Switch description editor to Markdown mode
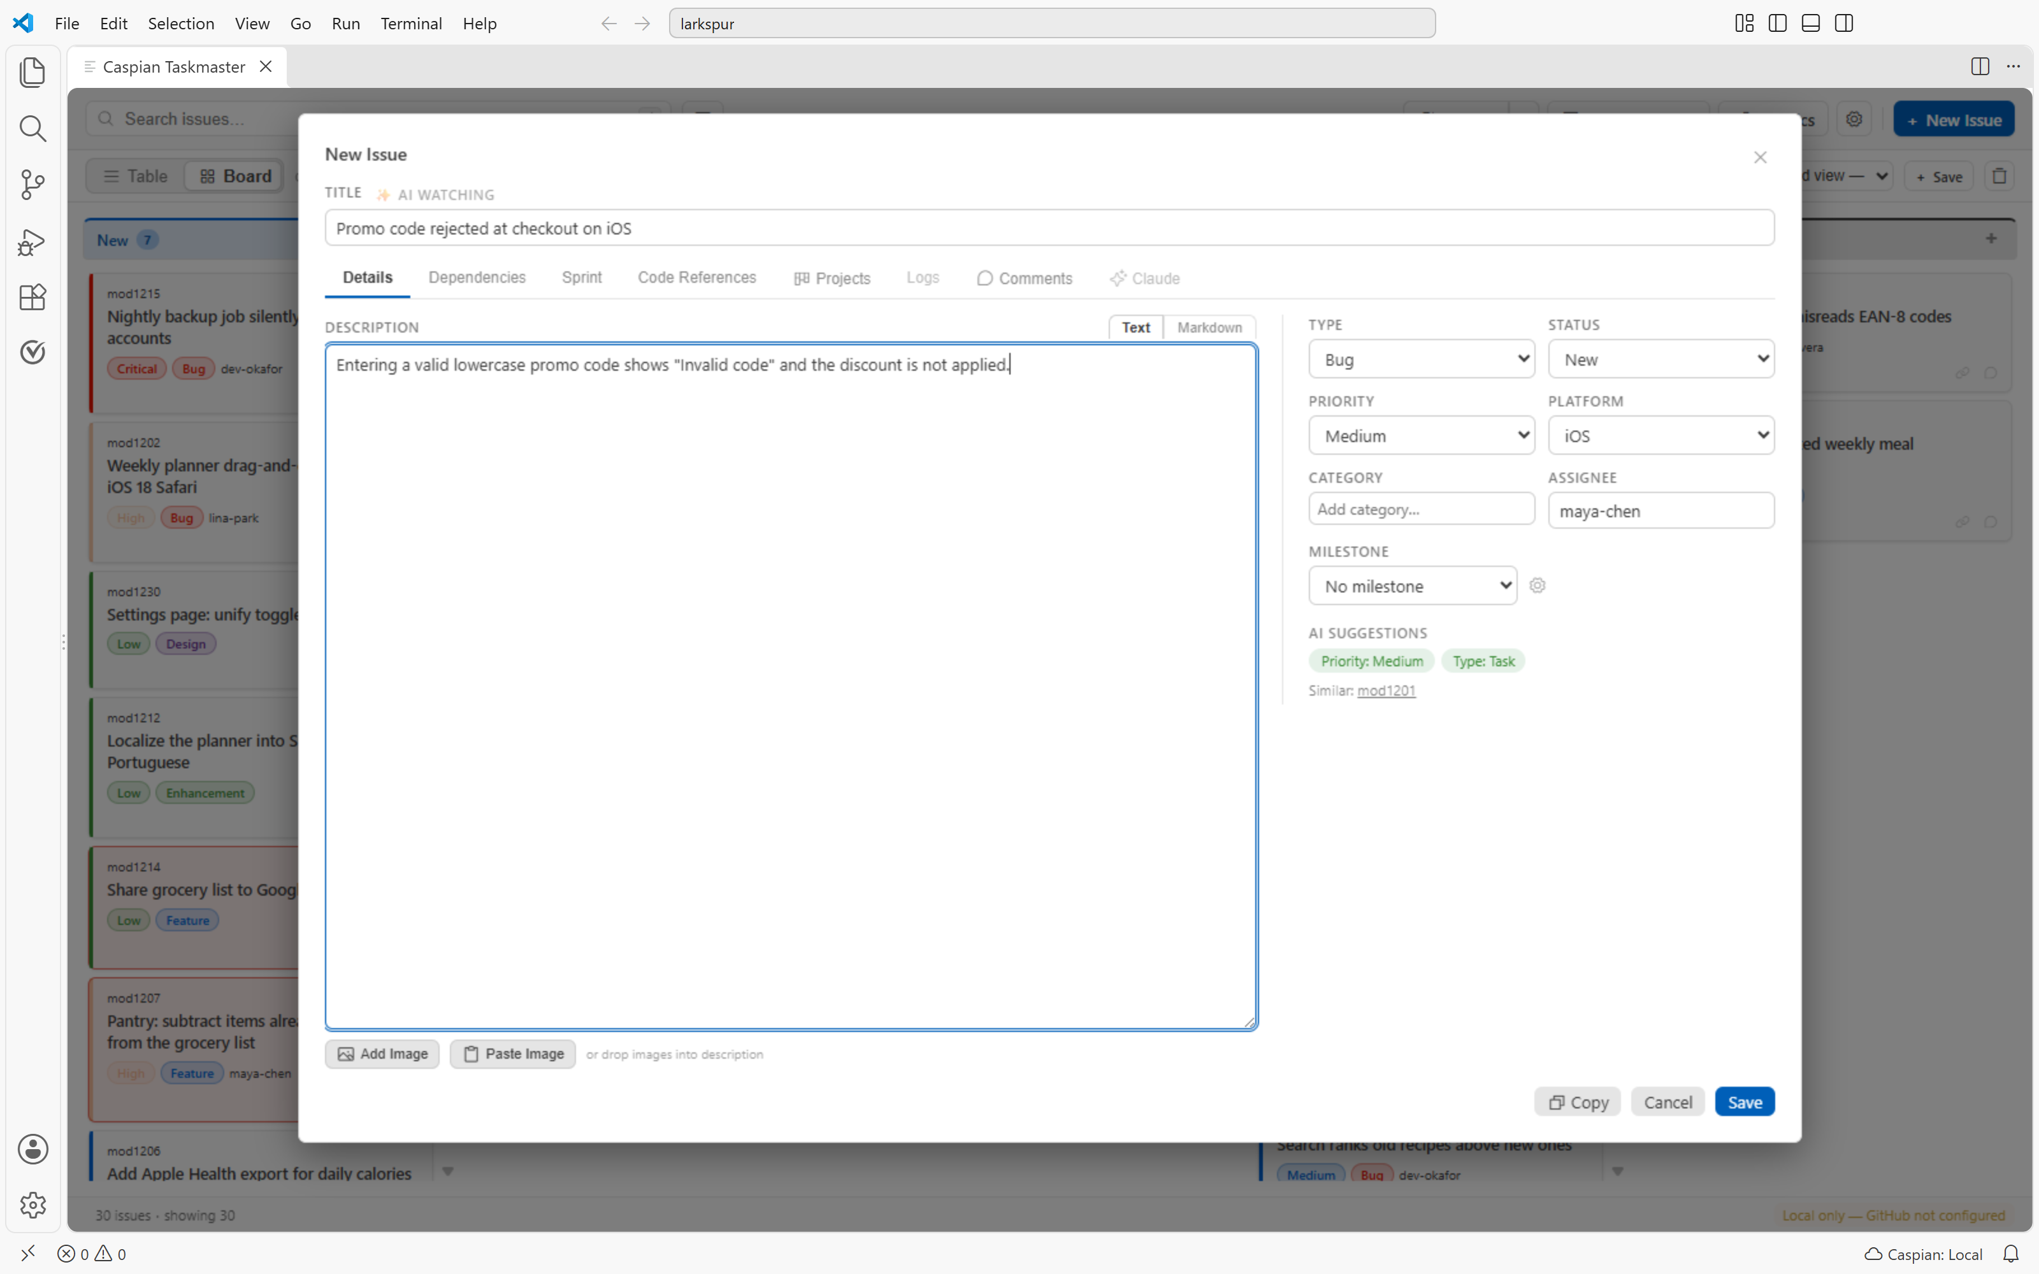This screenshot has width=2039, height=1274. 1209,328
